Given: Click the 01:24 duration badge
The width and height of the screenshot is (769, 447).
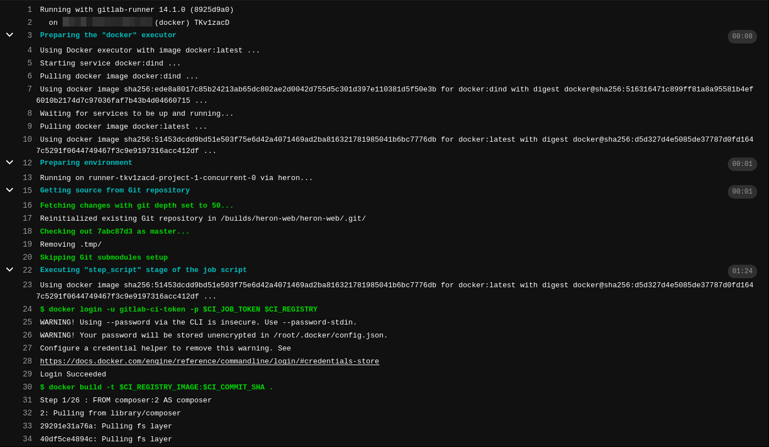Looking at the screenshot, I should click(x=742, y=271).
